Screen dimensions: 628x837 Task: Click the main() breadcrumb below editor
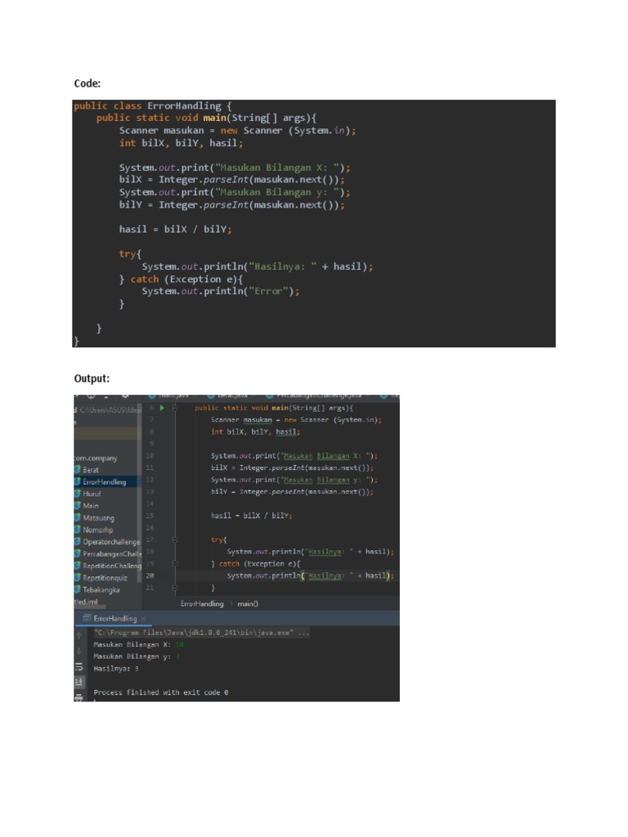tap(247, 604)
